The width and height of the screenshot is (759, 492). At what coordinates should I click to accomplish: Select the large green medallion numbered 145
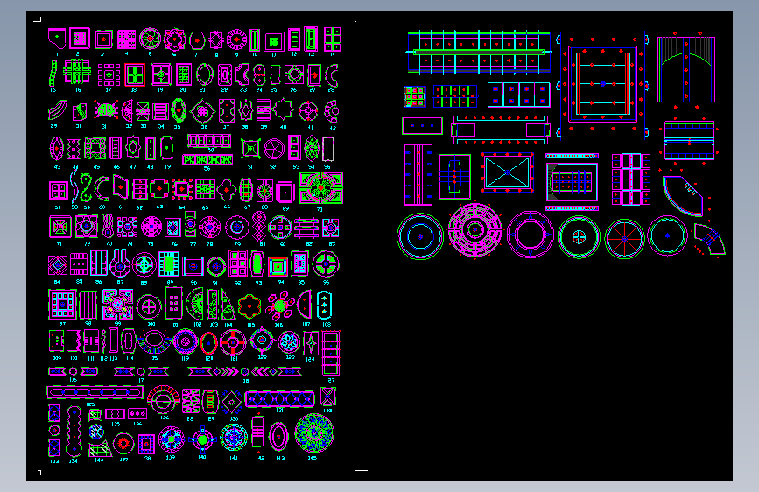314,433
